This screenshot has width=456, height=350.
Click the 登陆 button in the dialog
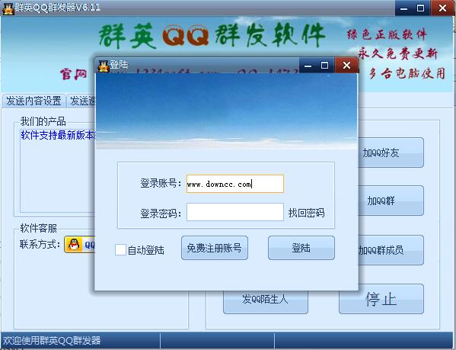click(x=301, y=248)
